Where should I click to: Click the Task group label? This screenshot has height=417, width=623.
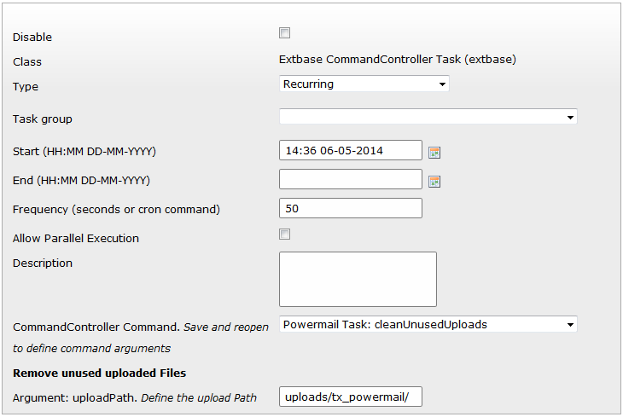click(43, 119)
